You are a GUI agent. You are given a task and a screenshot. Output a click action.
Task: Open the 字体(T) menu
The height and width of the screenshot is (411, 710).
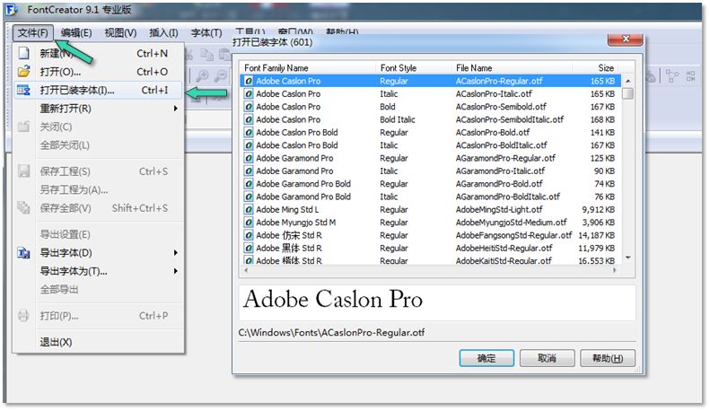tap(206, 32)
